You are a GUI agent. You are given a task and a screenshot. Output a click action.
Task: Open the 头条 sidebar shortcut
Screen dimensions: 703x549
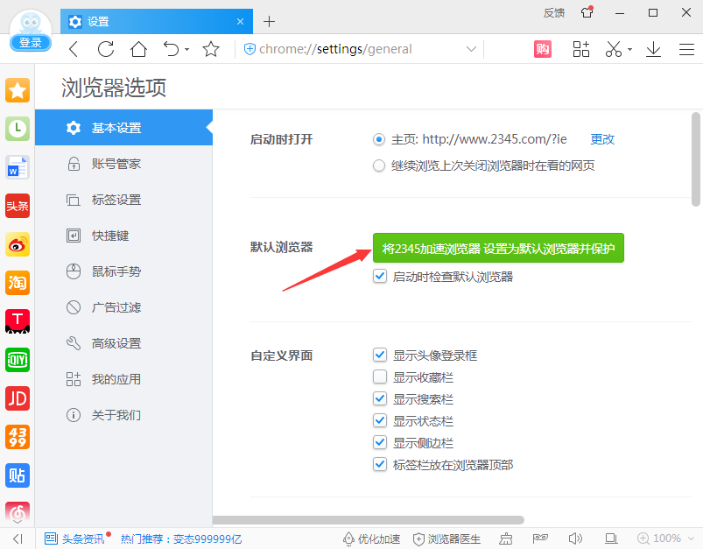click(18, 206)
